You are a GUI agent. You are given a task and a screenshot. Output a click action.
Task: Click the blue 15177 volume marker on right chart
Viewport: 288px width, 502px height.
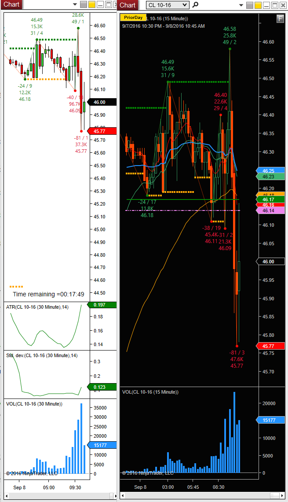tap(270, 420)
